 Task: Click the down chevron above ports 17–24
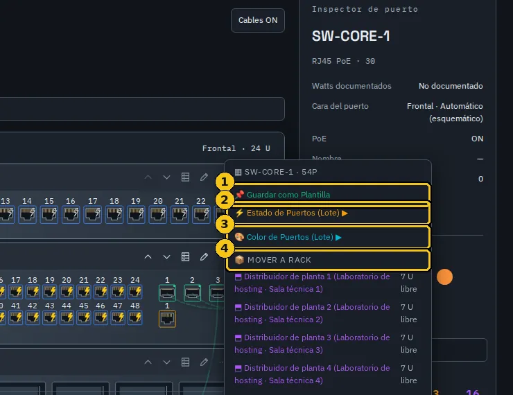tap(166, 257)
